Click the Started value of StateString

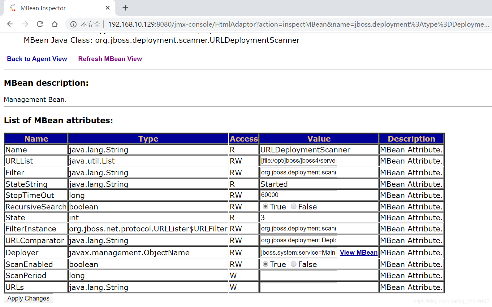[x=274, y=184]
